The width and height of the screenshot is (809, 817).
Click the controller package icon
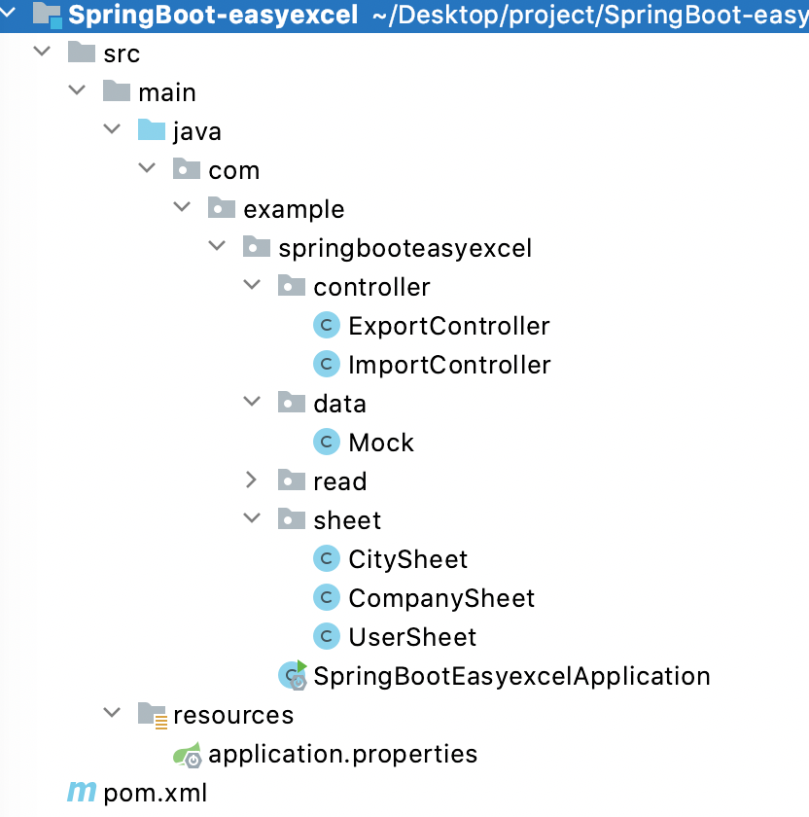pyautogui.click(x=291, y=286)
